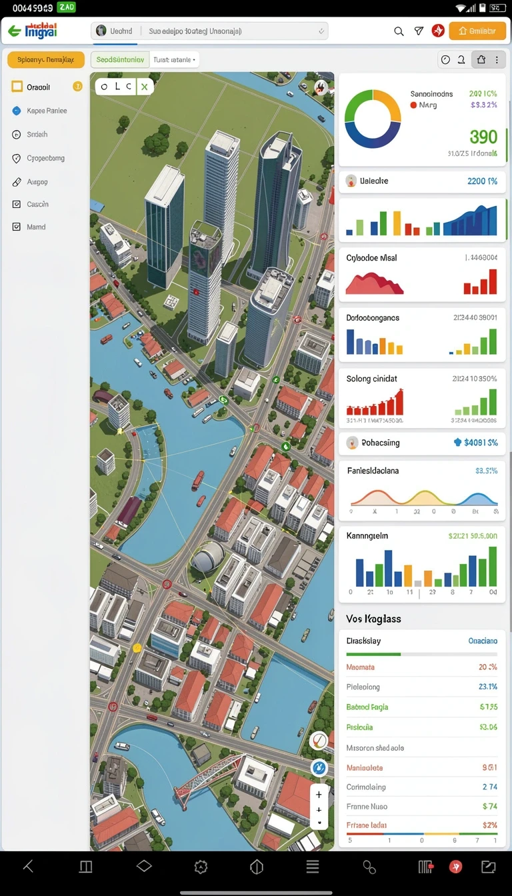Open the three-dot overflow menu above charts

point(497,60)
